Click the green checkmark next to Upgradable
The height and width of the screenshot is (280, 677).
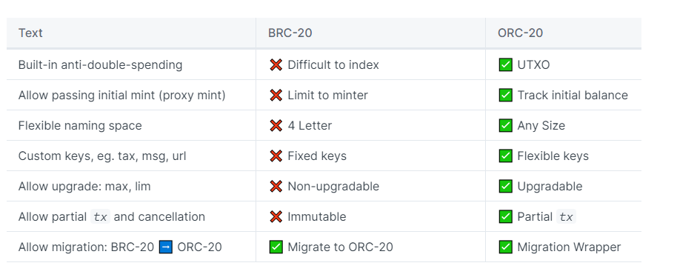505,186
